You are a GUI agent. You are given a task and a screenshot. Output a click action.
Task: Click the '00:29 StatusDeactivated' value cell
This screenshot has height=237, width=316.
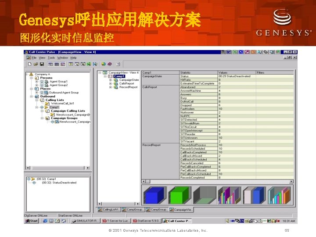point(237,76)
